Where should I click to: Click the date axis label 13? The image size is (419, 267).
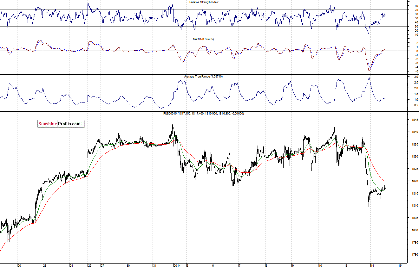click(346, 265)
